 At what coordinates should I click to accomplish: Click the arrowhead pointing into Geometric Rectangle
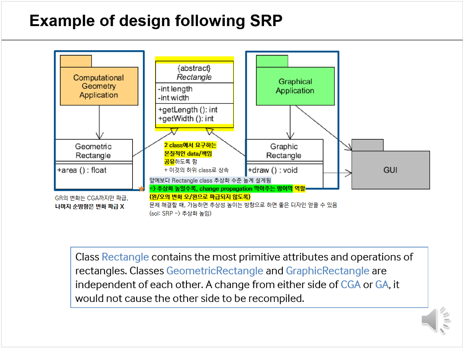100,135
